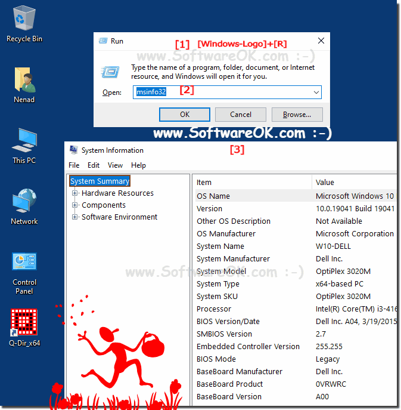This screenshot has width=401, height=410.
Task: Select the Embedded Controller Version row
Action: click(x=296, y=347)
